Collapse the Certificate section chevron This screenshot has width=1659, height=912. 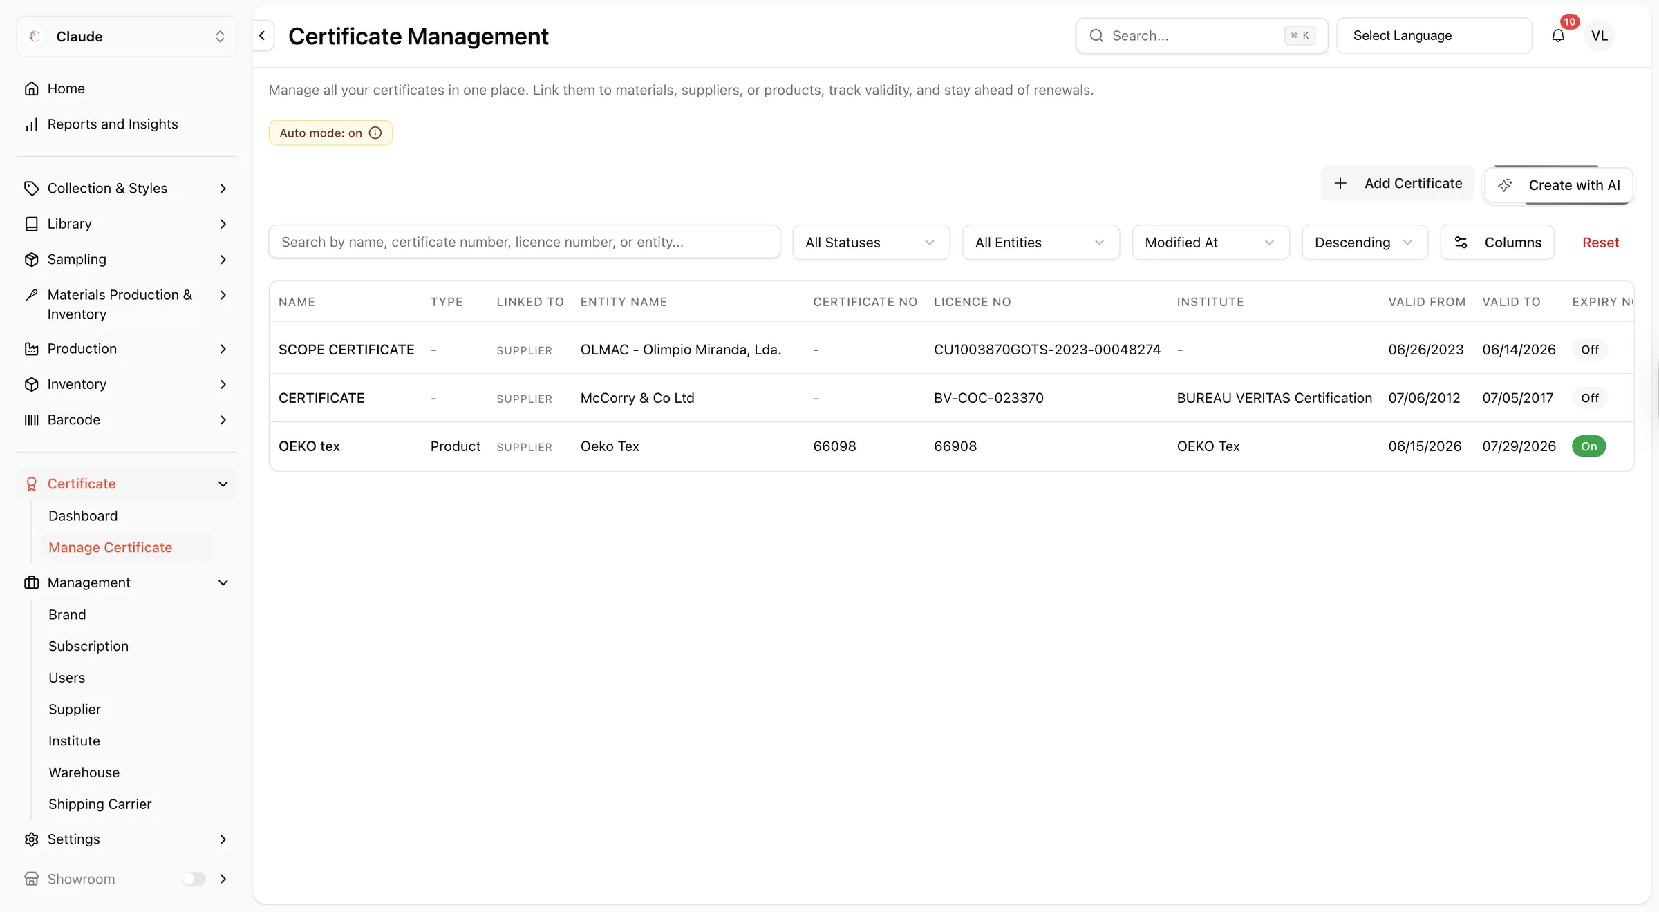click(223, 484)
